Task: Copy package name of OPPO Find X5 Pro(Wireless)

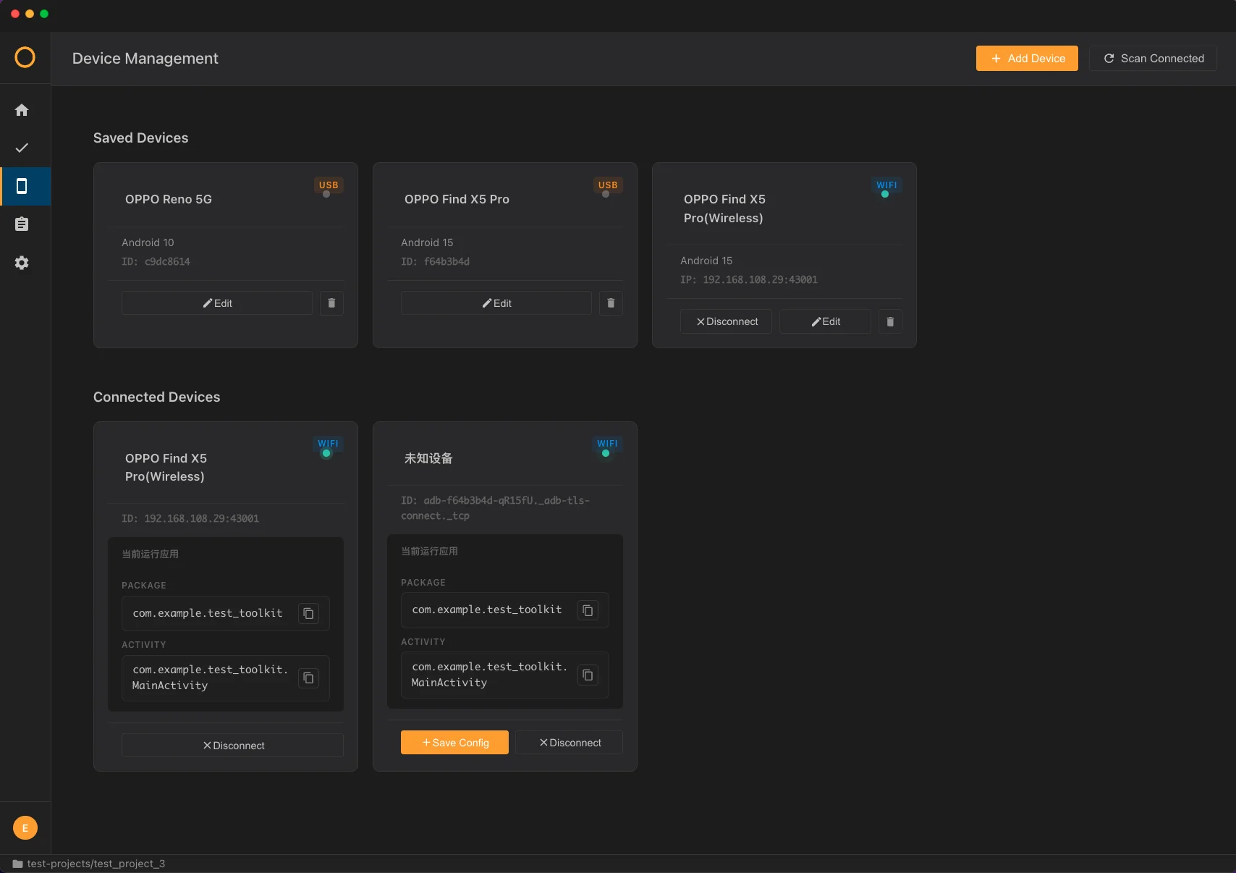Action: click(x=308, y=613)
